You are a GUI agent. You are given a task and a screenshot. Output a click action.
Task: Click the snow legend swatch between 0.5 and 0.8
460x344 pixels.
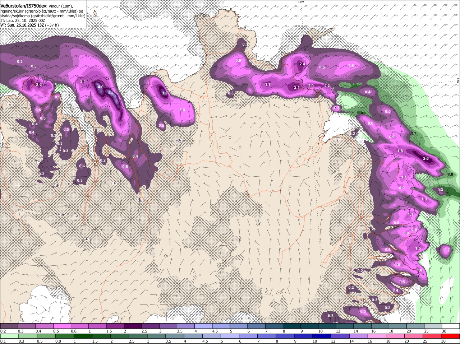[x=62, y=326]
